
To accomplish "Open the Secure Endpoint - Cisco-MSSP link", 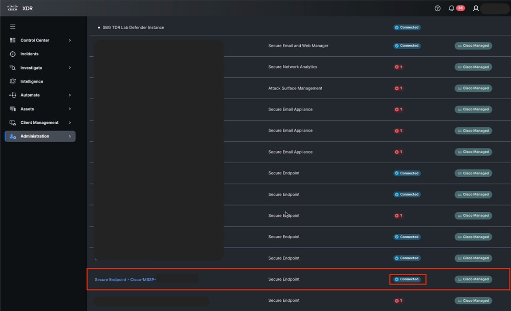I will [125, 279].
